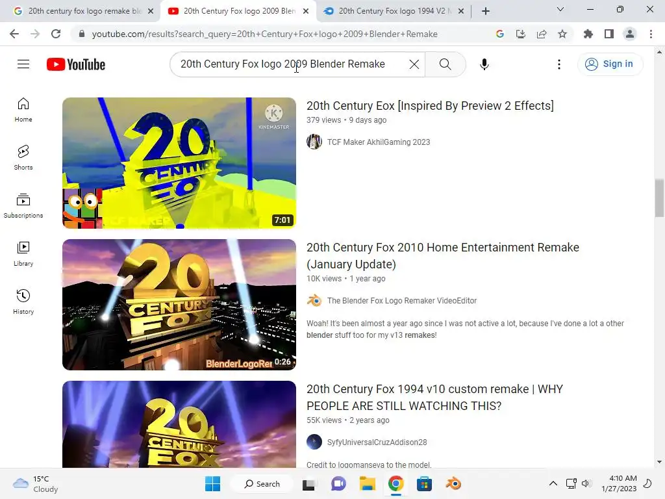Image resolution: width=665 pixels, height=499 pixels.
Task: Open 2010 Home Entertainment Remake video title
Action: (x=443, y=256)
